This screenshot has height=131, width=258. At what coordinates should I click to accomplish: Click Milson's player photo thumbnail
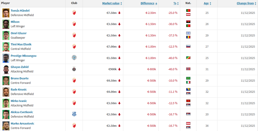pos(6,24)
